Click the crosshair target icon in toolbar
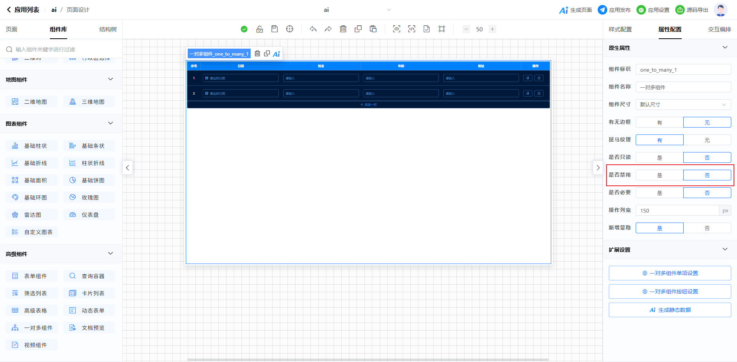This screenshot has width=737, height=362. tap(290, 29)
